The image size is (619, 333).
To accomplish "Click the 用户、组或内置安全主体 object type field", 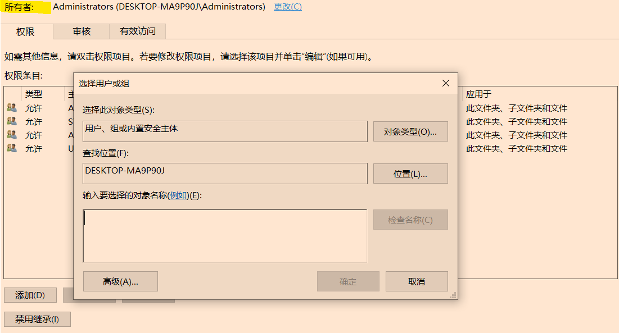I will click(x=225, y=131).
